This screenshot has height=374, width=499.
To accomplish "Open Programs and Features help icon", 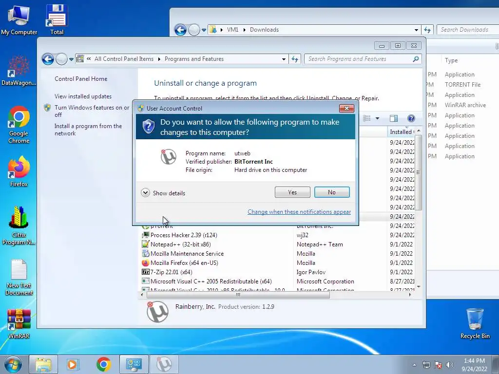I will pyautogui.click(x=411, y=118).
